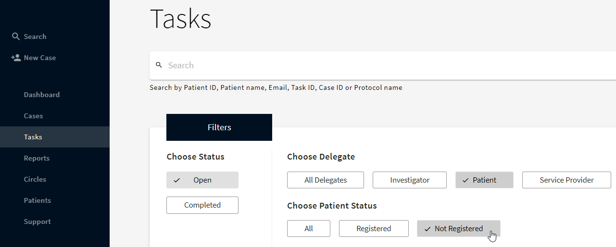
Task: Open the Filters tab
Action: [219, 127]
